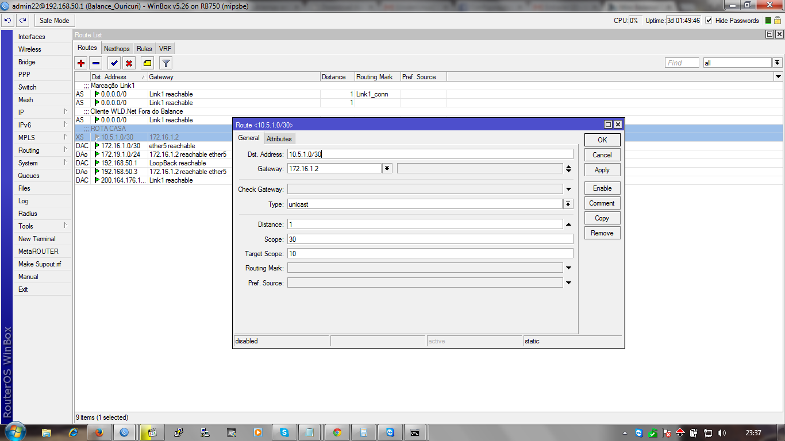The image size is (785, 441).
Task: Click the lock icon next to Hide Passwords
Action: tap(777, 21)
